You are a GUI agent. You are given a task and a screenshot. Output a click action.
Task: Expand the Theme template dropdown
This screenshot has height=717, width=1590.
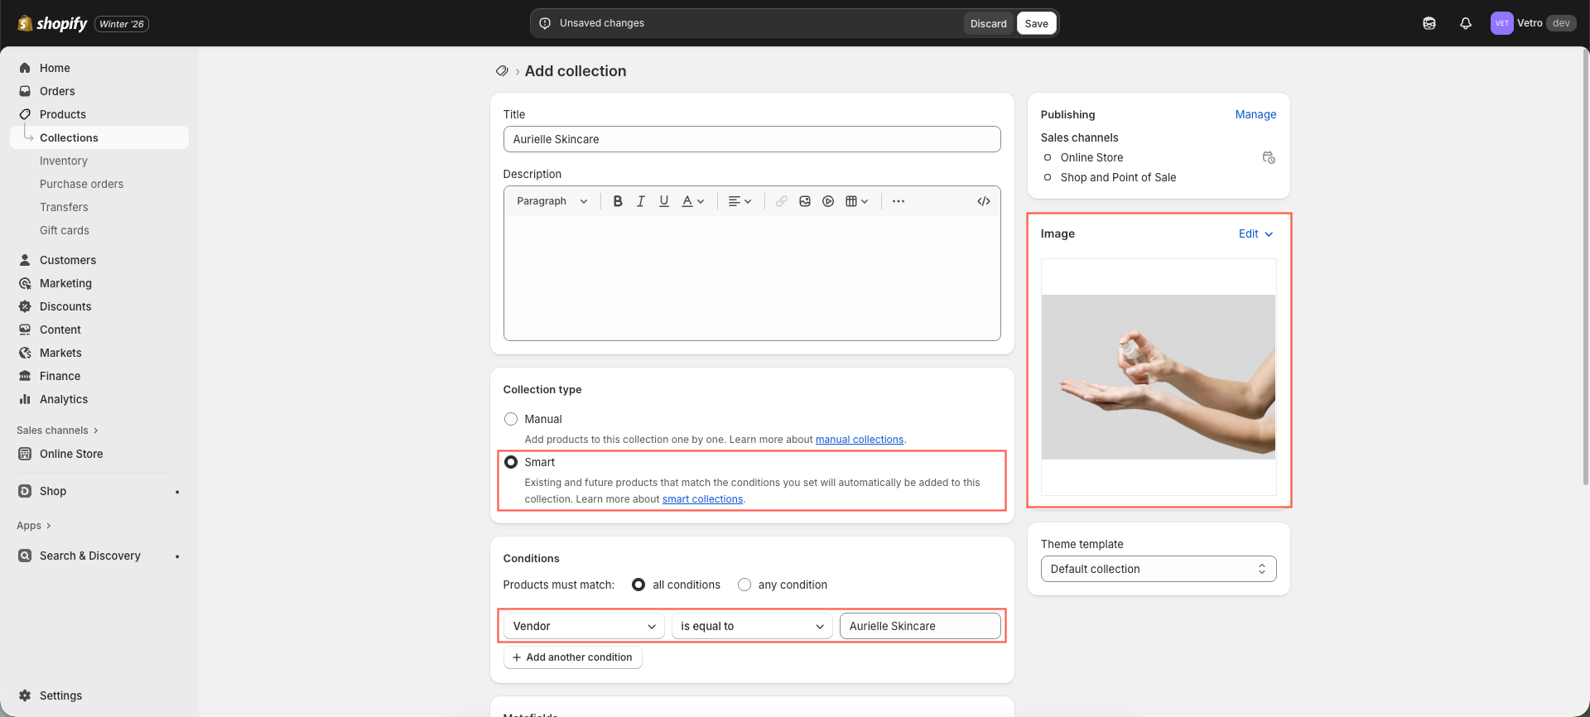[x=1158, y=569]
